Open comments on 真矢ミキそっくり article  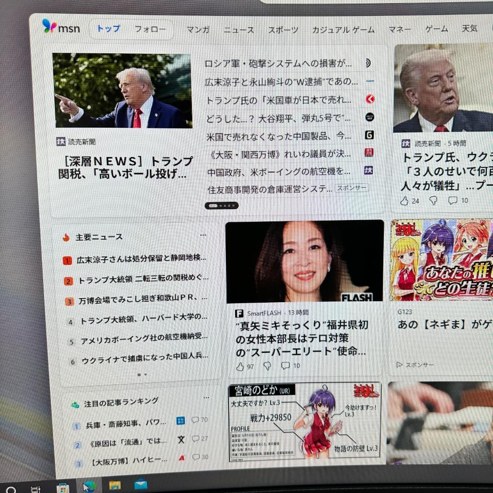(x=290, y=366)
